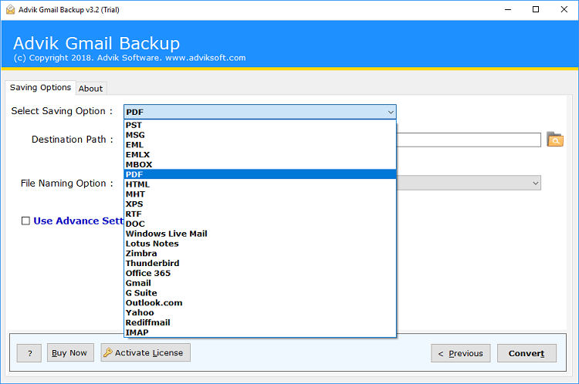Select highlighted PDF option in list
Viewport: 579px width, 384px height.
coord(260,174)
